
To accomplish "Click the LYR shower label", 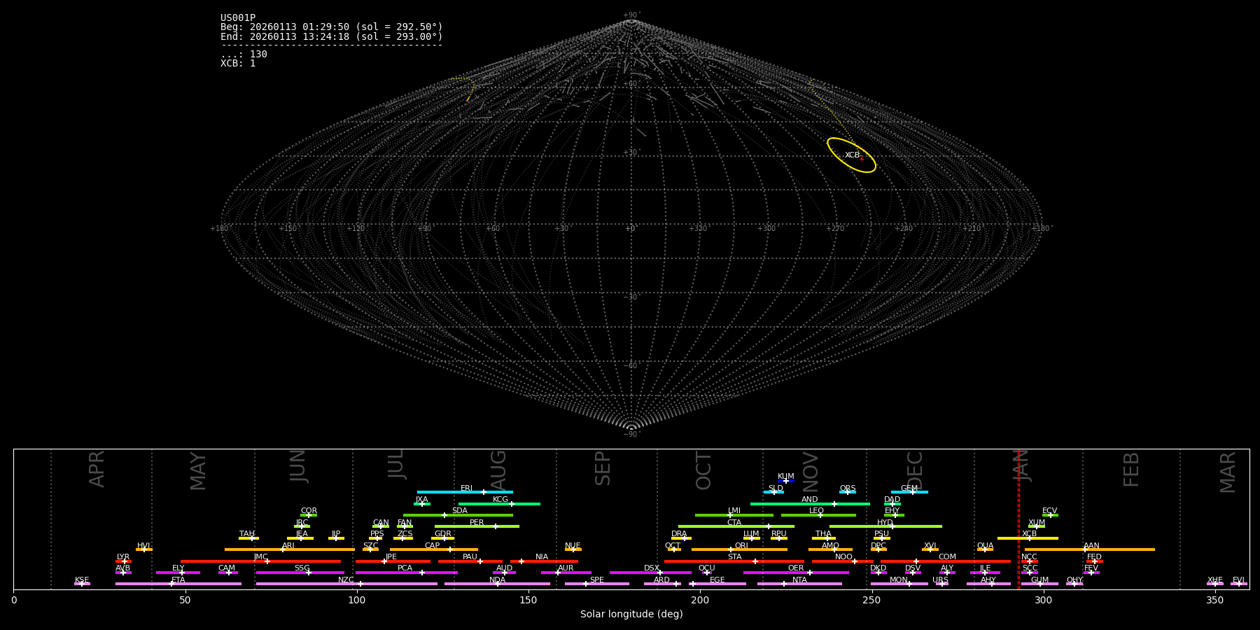I will (123, 557).
